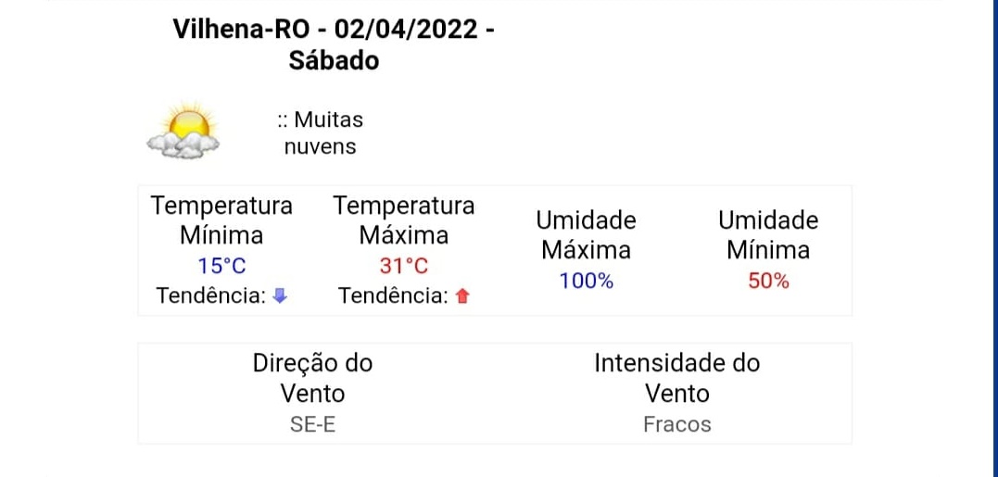Select the Vilhena-RO date heading
This screenshot has height=477, width=998.
(334, 44)
